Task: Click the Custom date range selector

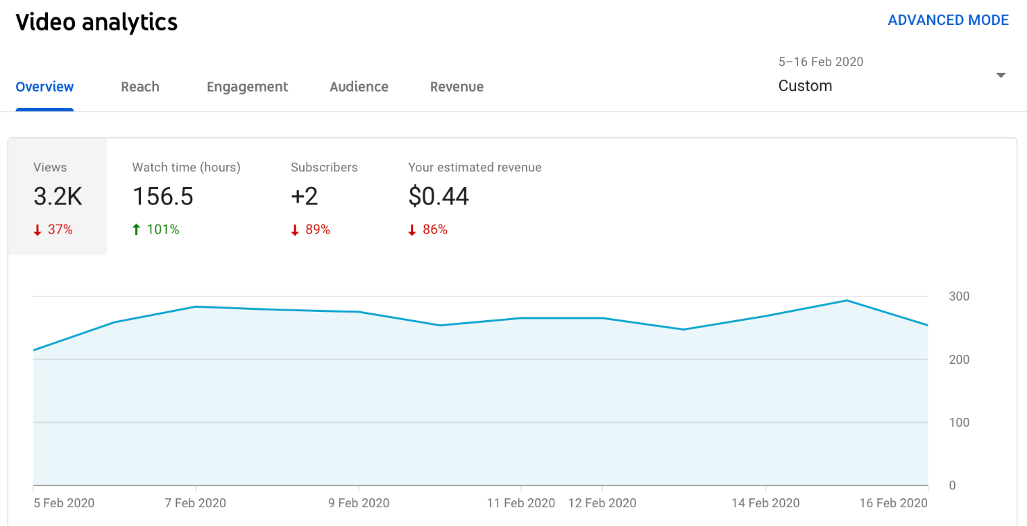Action: [x=805, y=86]
